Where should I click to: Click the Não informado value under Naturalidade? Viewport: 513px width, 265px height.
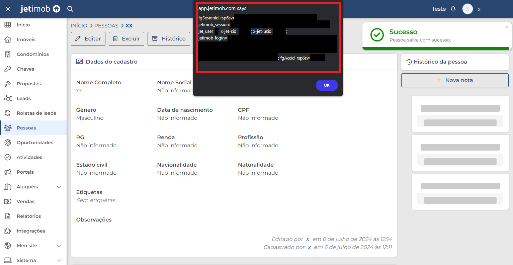(x=258, y=173)
